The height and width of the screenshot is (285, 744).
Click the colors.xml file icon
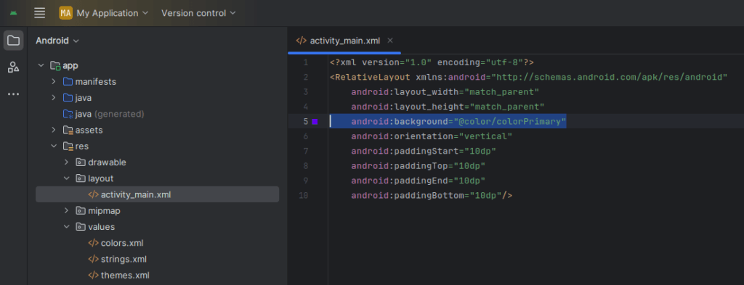click(93, 243)
